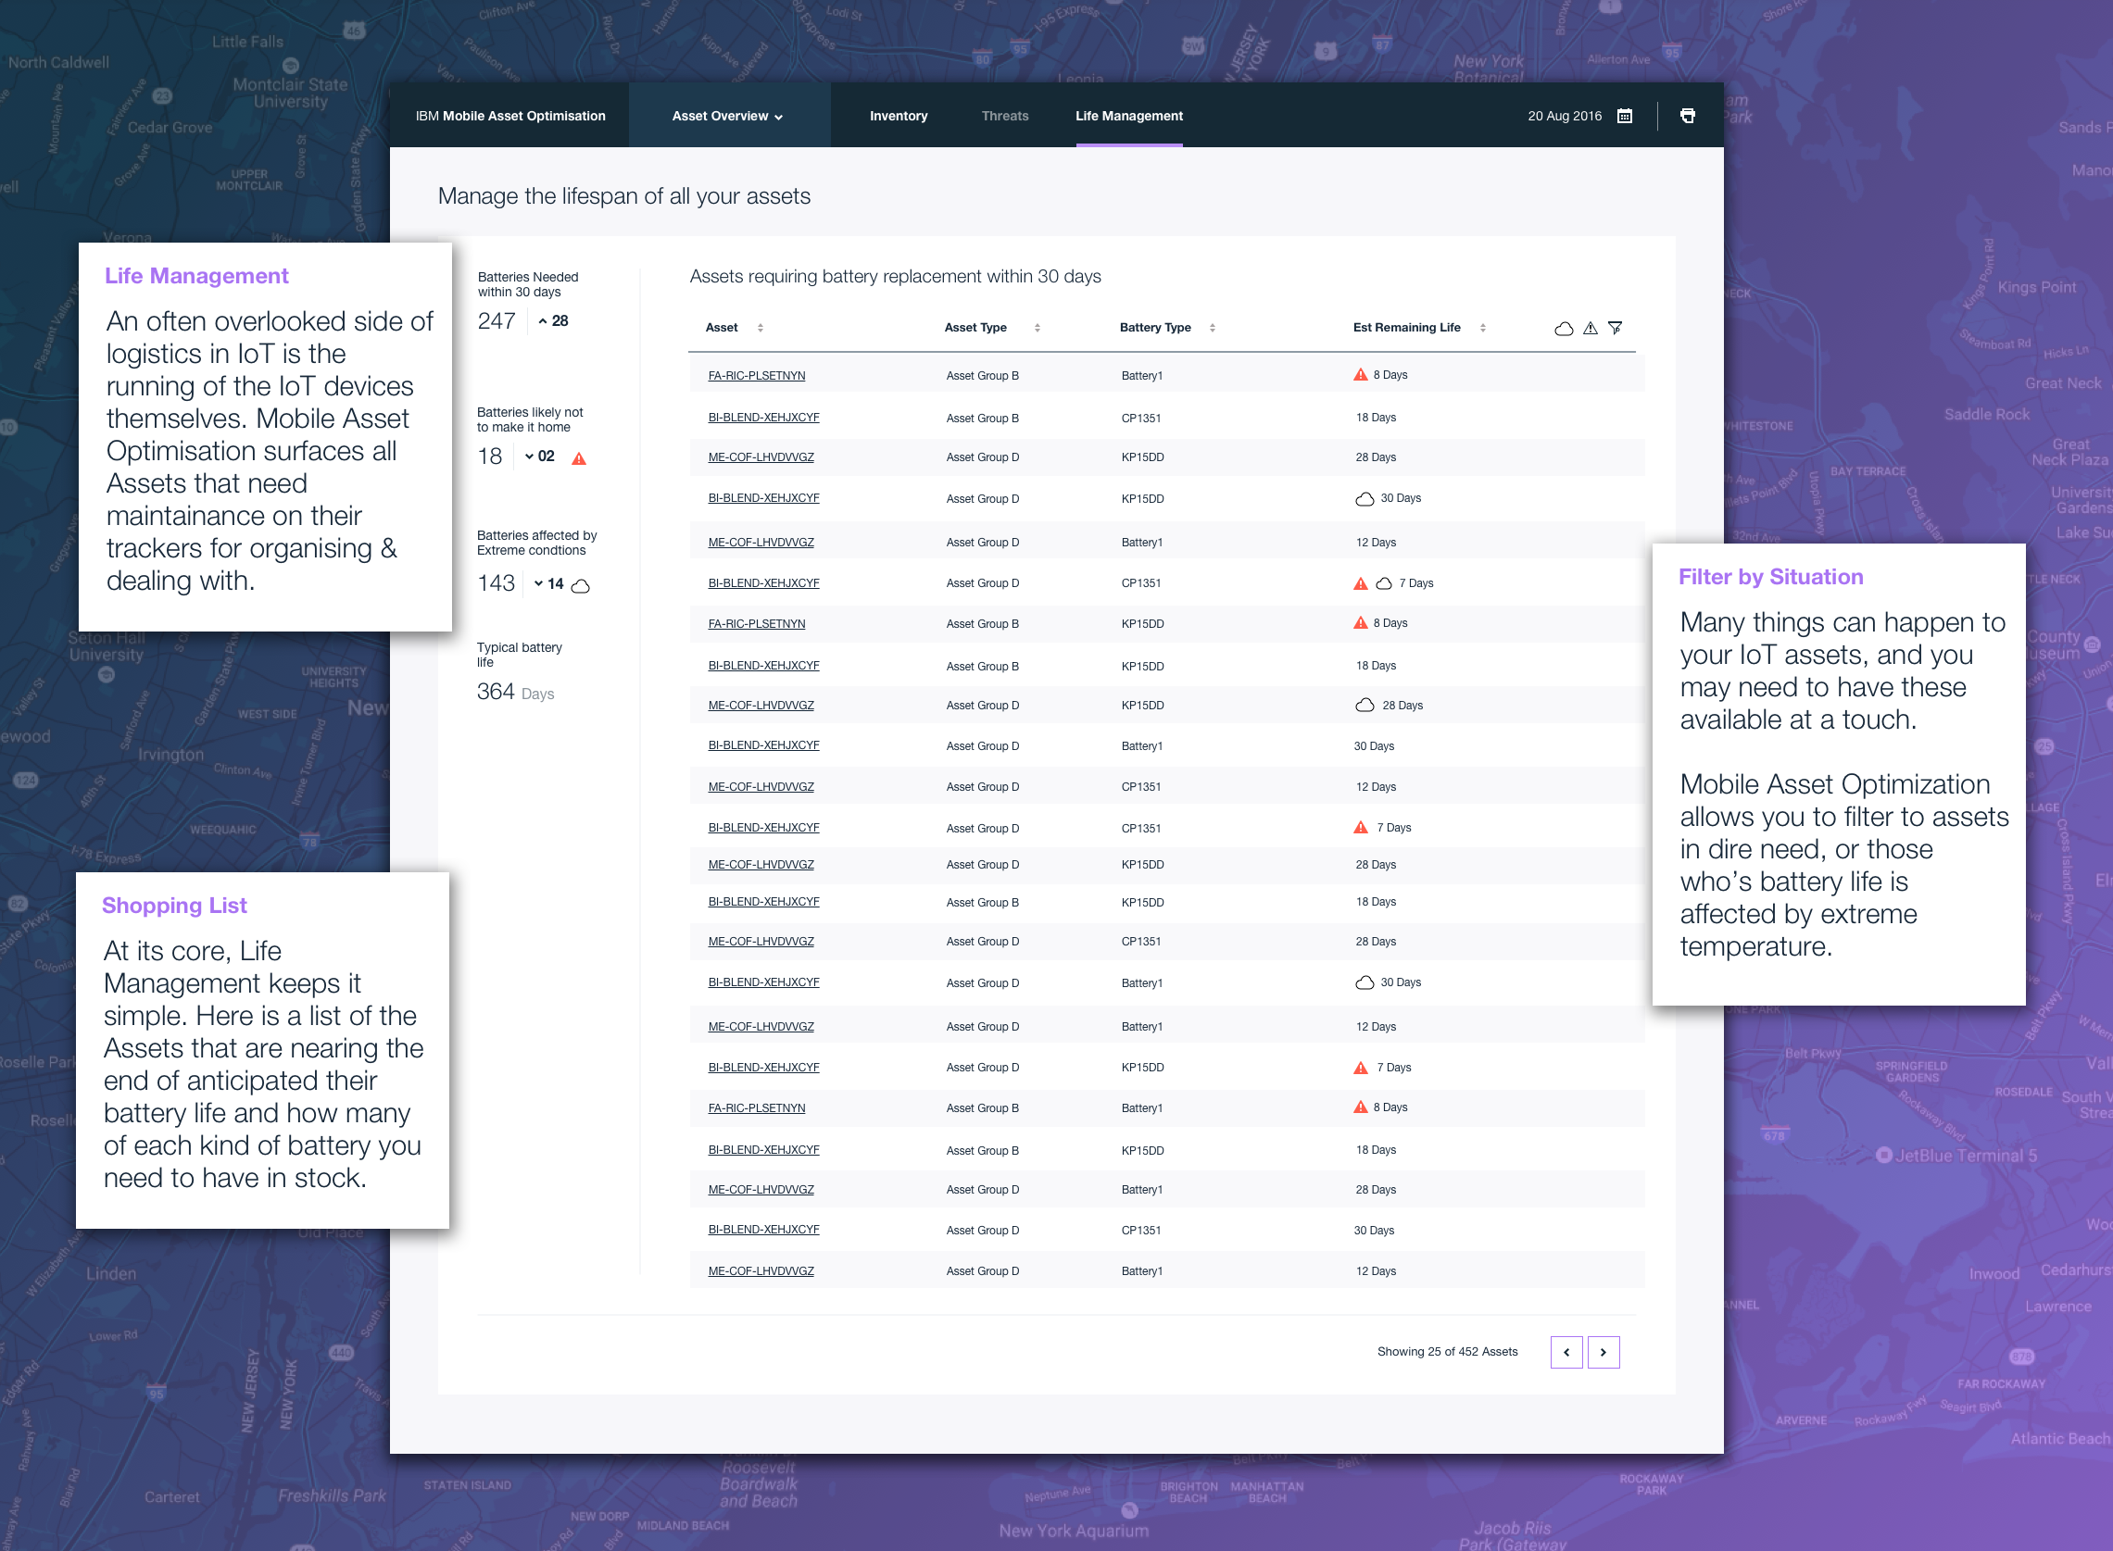Click the previous page arrow button
The width and height of the screenshot is (2113, 1551).
click(1566, 1352)
